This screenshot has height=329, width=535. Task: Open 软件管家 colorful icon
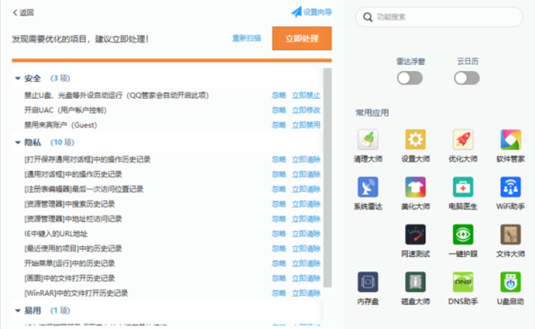point(511,139)
